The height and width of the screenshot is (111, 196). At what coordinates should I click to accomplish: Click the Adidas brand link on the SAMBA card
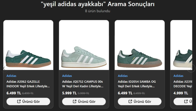click(123, 76)
